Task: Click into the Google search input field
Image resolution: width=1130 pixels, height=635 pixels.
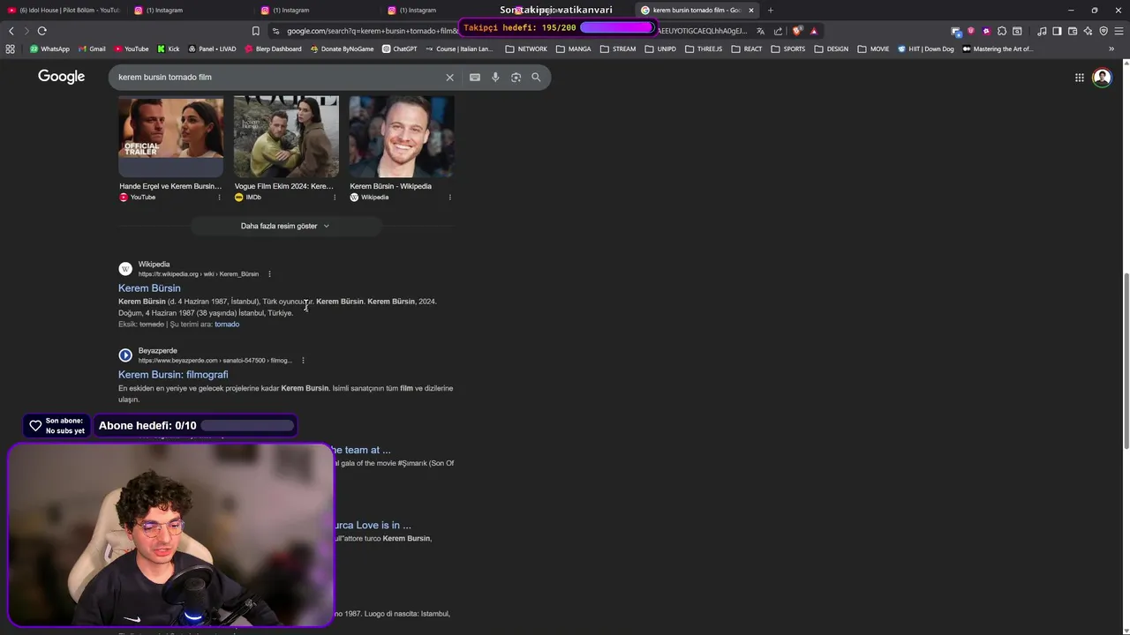Action: tap(278, 78)
